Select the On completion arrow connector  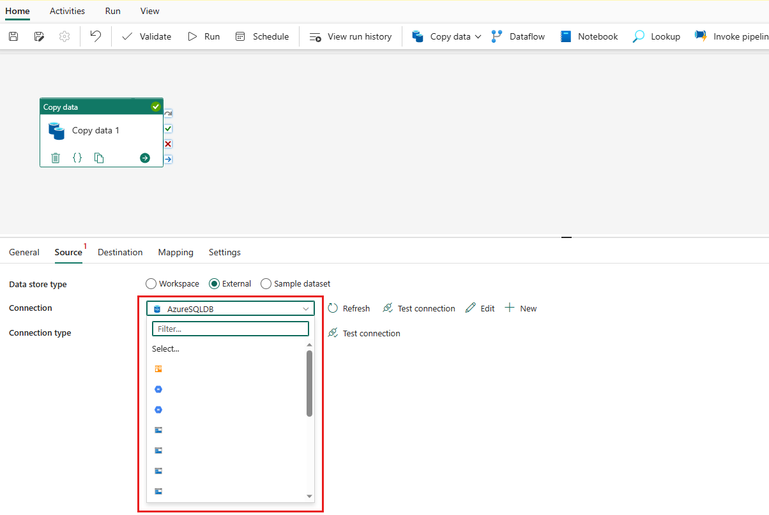point(168,159)
